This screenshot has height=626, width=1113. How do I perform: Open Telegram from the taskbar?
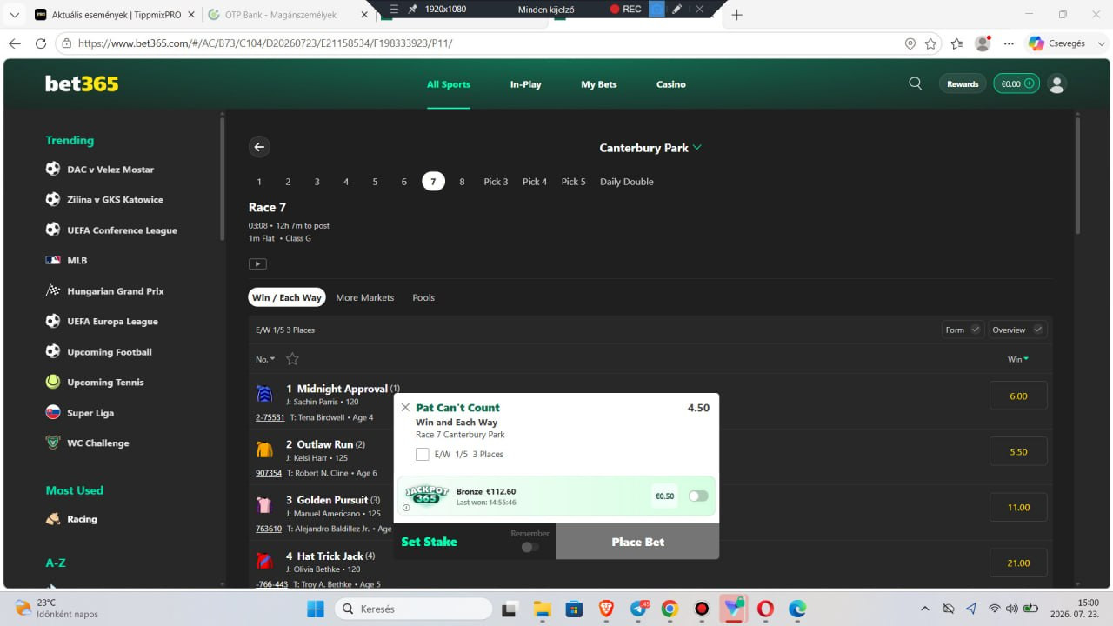(638, 609)
